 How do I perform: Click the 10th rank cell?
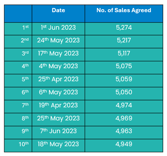(x=18, y=146)
